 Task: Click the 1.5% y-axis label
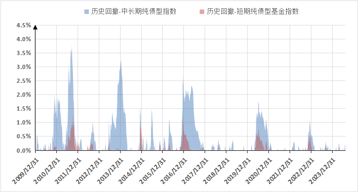click(x=24, y=109)
